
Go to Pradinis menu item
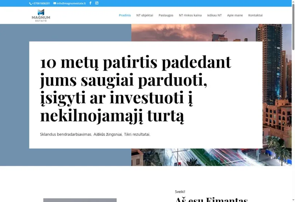(x=125, y=15)
